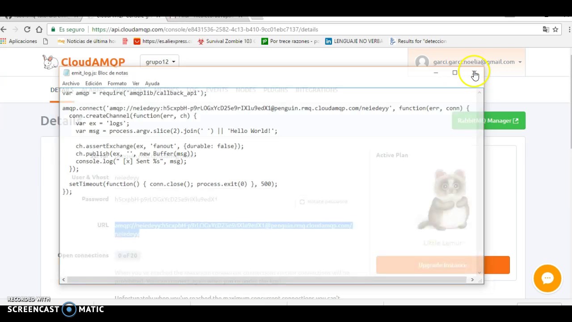Open the Chrome home page button
572x322 pixels.
39,30
